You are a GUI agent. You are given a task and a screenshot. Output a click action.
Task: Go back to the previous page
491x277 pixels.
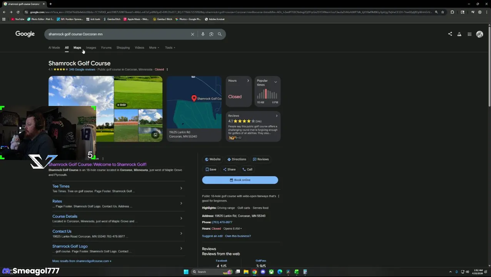4,12
